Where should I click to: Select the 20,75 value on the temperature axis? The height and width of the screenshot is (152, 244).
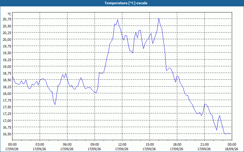[x=7, y=19]
